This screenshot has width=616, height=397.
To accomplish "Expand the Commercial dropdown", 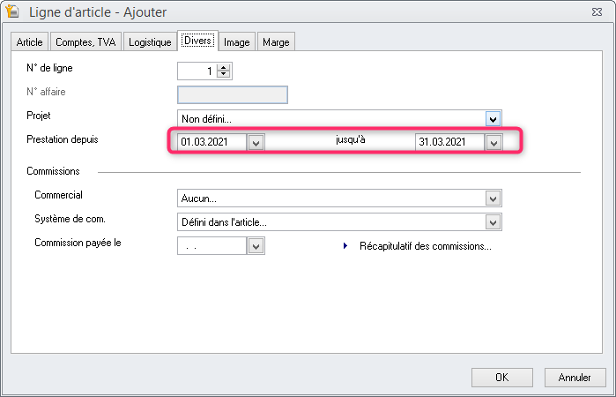I will (494, 198).
